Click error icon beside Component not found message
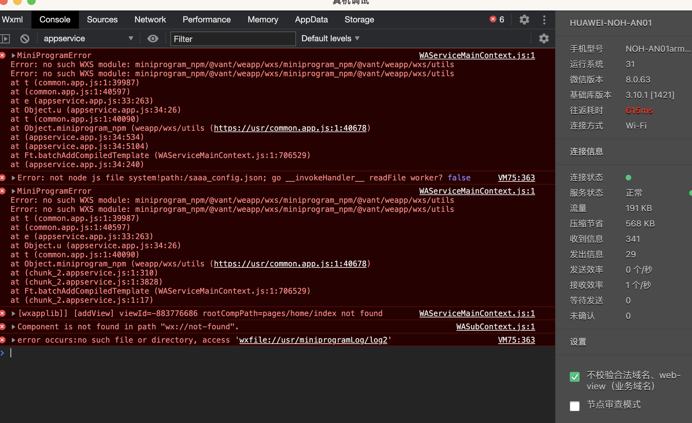The height and width of the screenshot is (423, 692). click(x=3, y=327)
